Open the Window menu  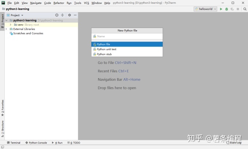97,3
